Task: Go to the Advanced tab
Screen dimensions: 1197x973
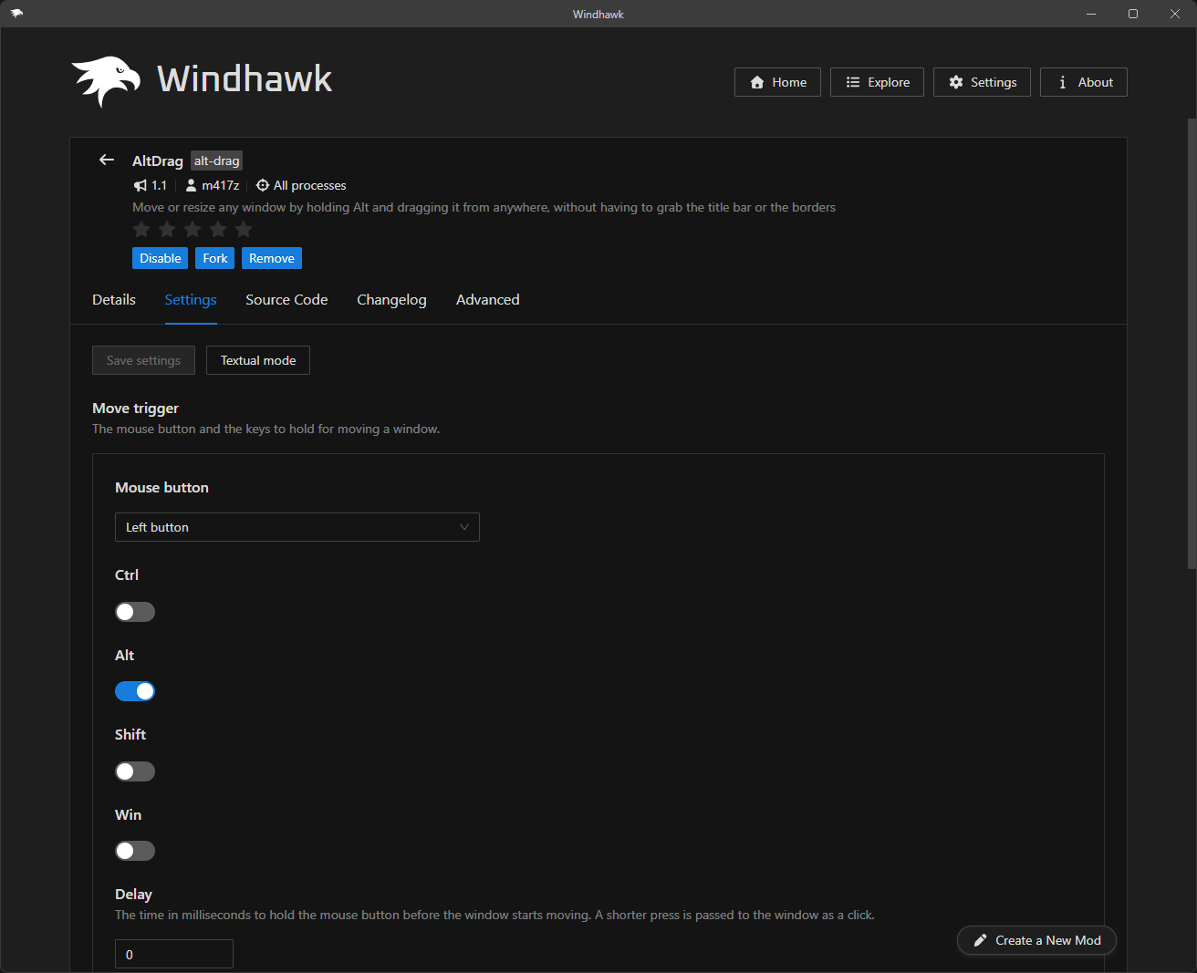Action: 488,299
